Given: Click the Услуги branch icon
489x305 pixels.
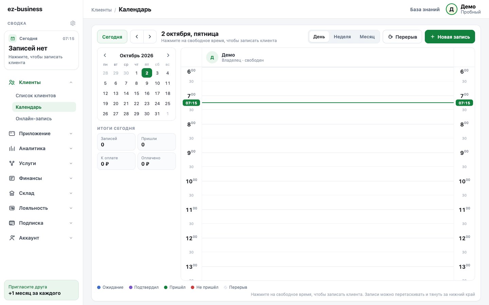Looking at the screenshot, I should 12,163.
